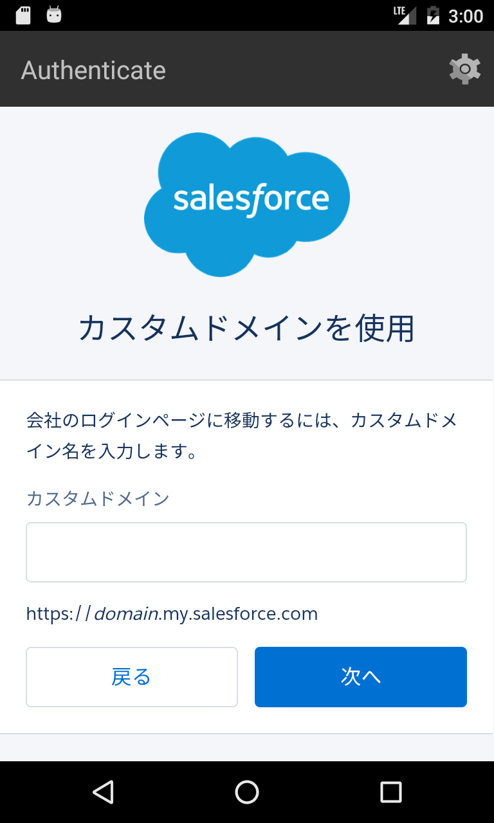Screen dimensions: 494x823
Task: Focus the カスタムドメイン text input box
Action: click(x=246, y=552)
